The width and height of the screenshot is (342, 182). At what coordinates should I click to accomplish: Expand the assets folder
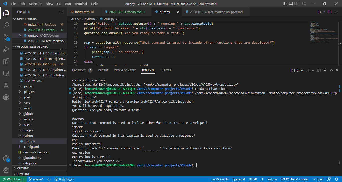(x=40, y=125)
